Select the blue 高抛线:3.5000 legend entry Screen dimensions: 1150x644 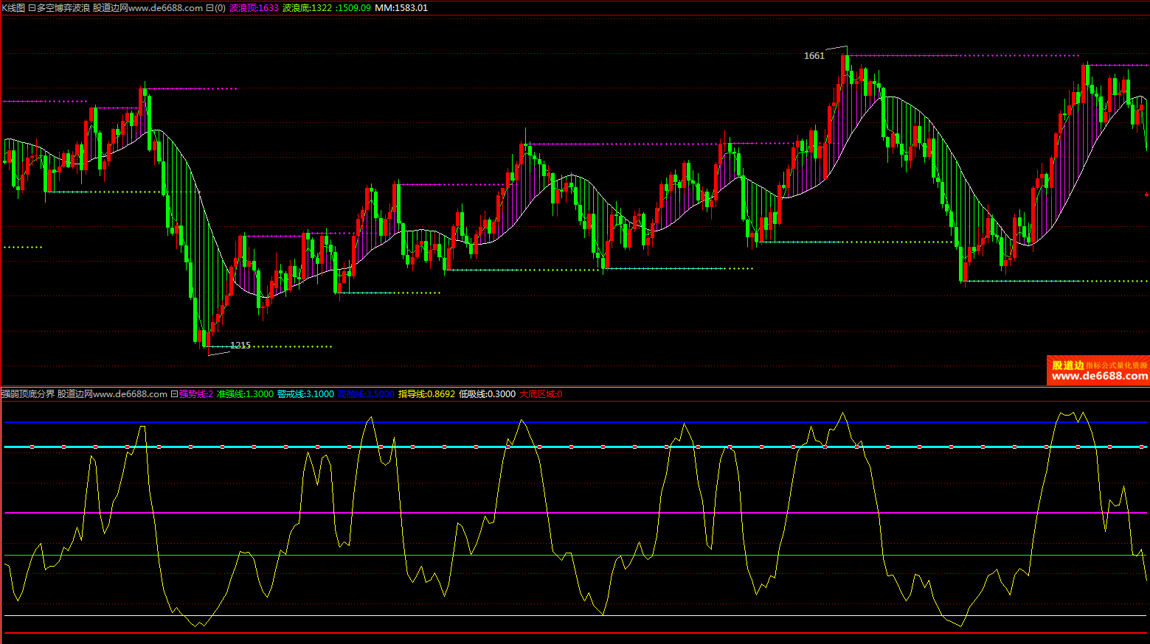tap(366, 394)
